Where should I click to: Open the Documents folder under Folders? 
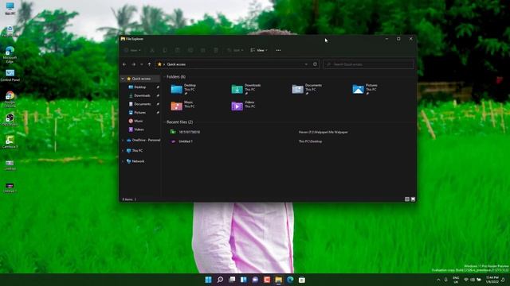click(307, 89)
